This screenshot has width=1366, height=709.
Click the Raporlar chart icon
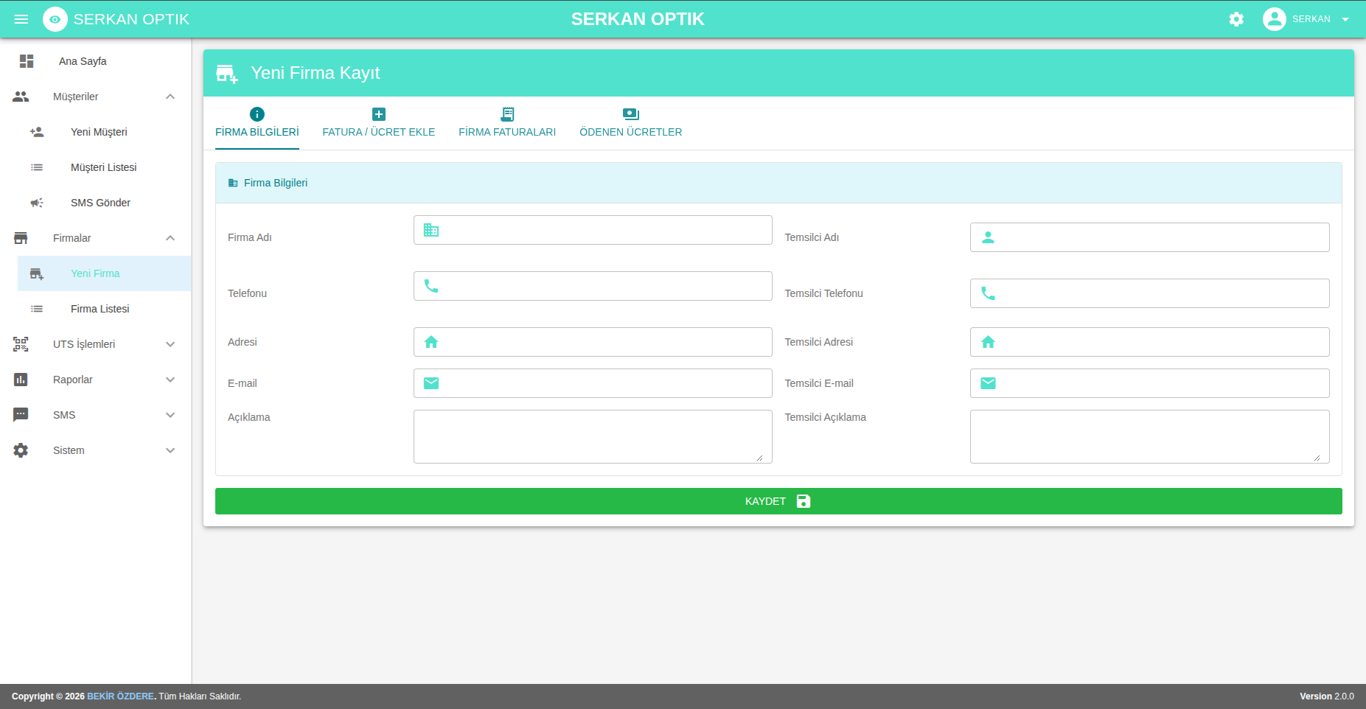point(21,380)
